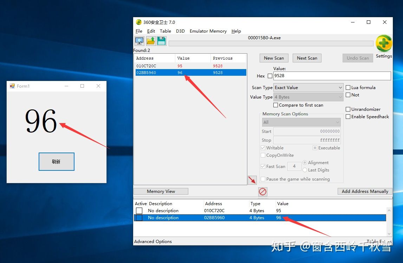Screen dimensions: 403x263
Task: Turn on Enable Speedhack
Action: tap(348, 117)
